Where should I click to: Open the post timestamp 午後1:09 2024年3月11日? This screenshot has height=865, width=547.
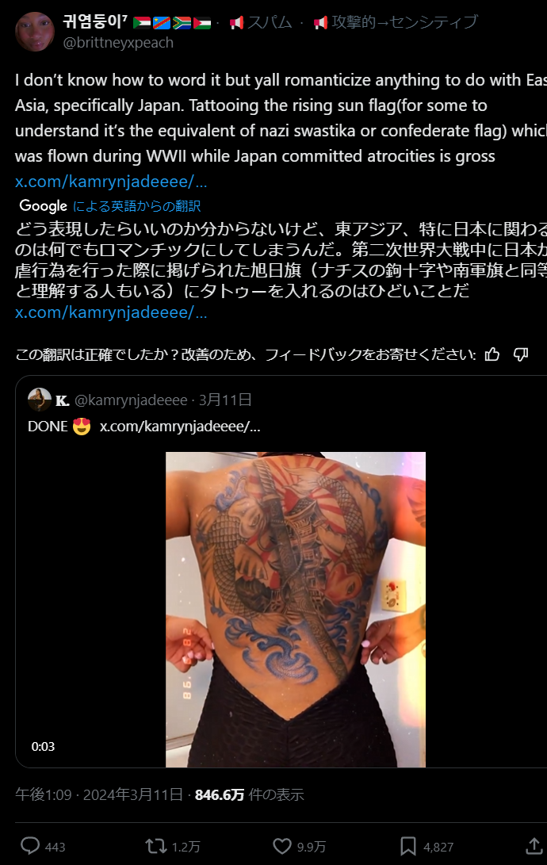tap(99, 794)
